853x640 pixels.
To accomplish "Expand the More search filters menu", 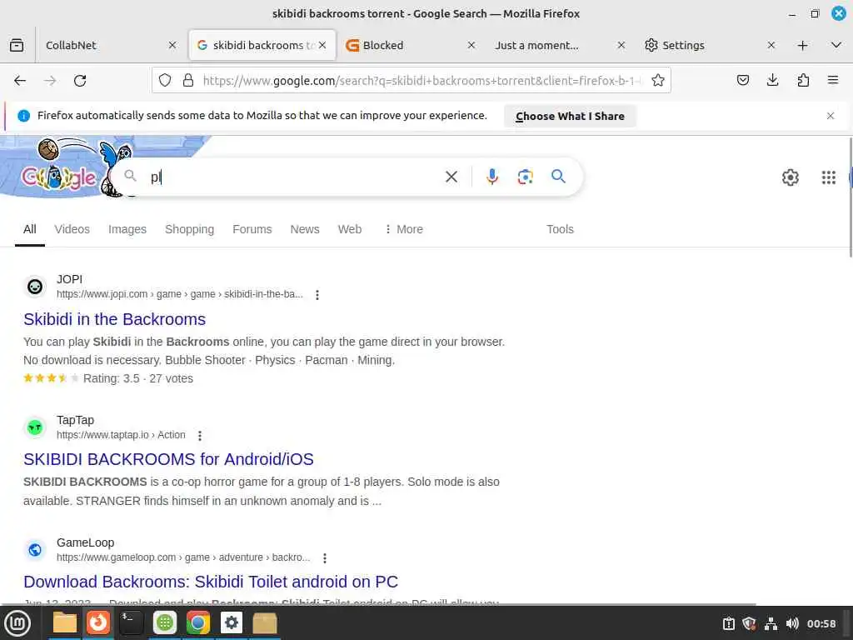I will click(x=404, y=229).
